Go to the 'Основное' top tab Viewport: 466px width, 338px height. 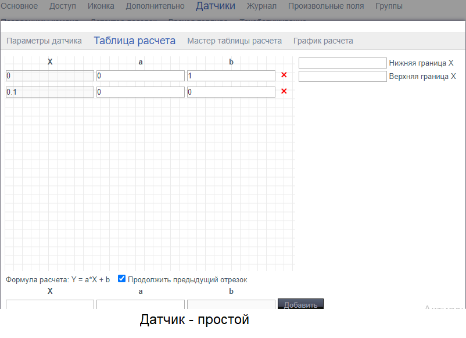point(19,6)
